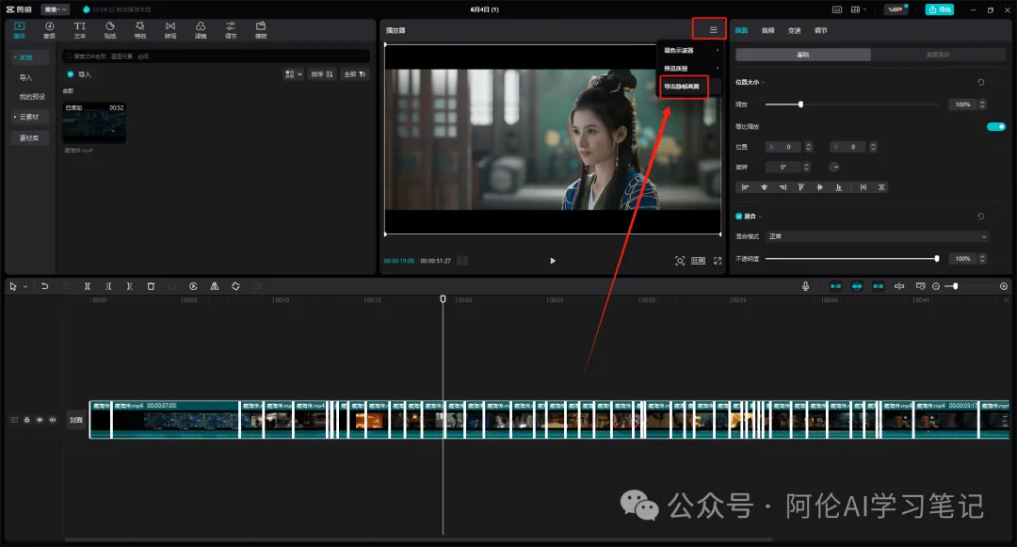Click the 封面 cover button on the track

coord(76,420)
